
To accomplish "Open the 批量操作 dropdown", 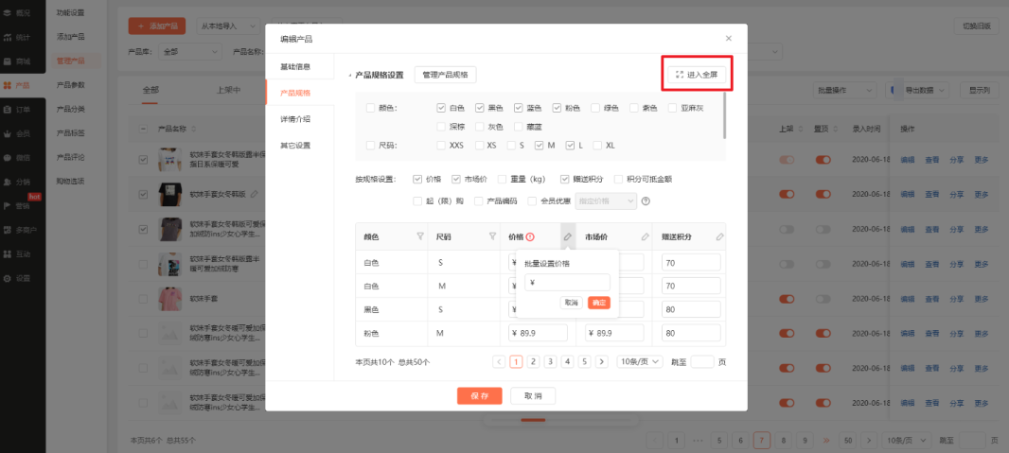I will coord(844,90).
